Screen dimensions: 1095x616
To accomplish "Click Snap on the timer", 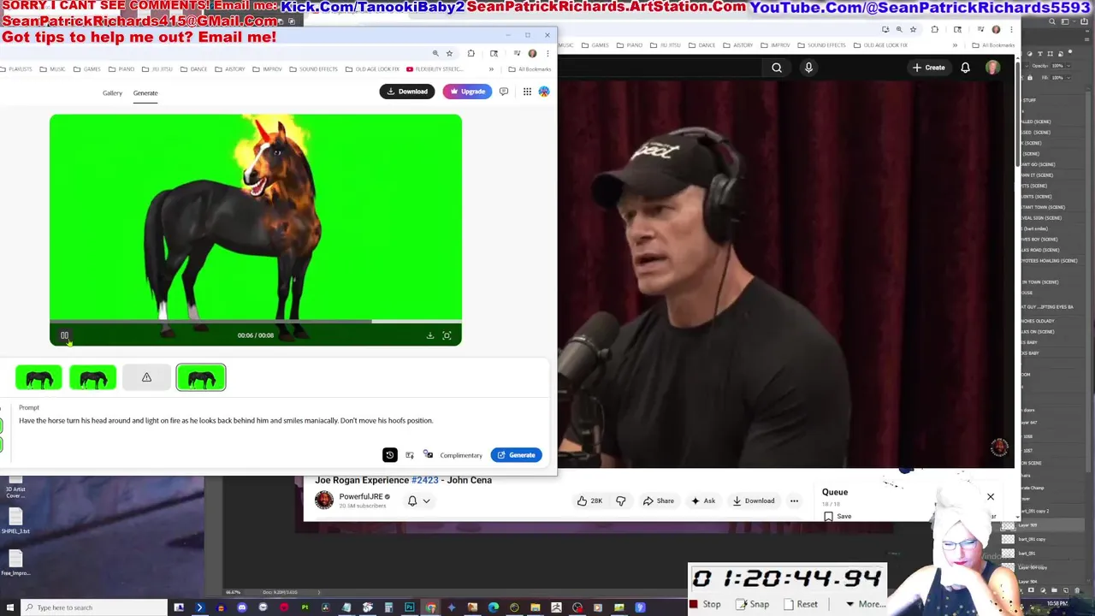I will (x=753, y=604).
